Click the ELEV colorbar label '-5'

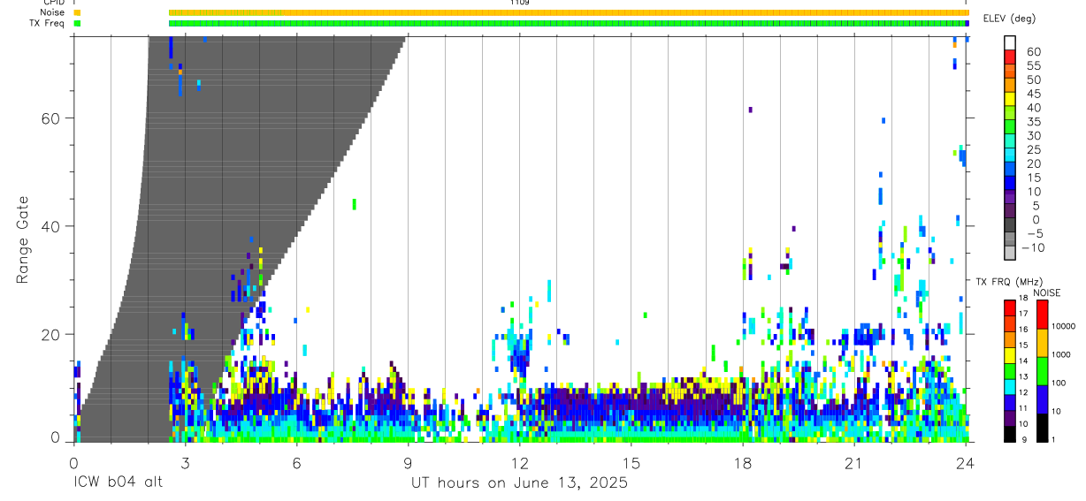point(1034,233)
